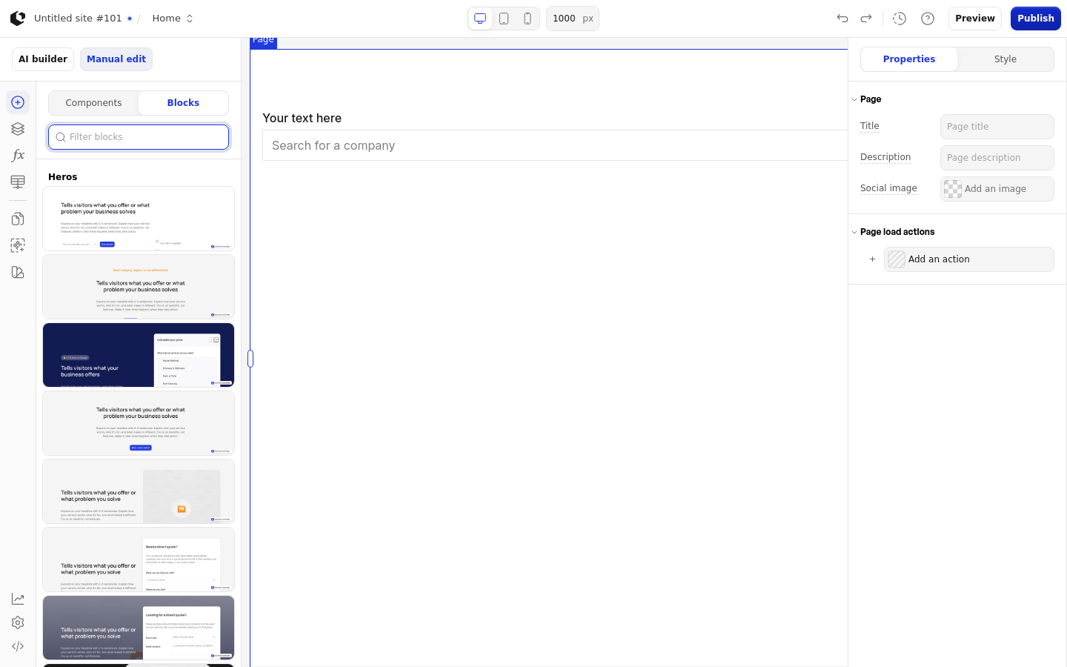Open site settings gear icon
Image resolution: width=1067 pixels, height=667 pixels.
coord(18,623)
